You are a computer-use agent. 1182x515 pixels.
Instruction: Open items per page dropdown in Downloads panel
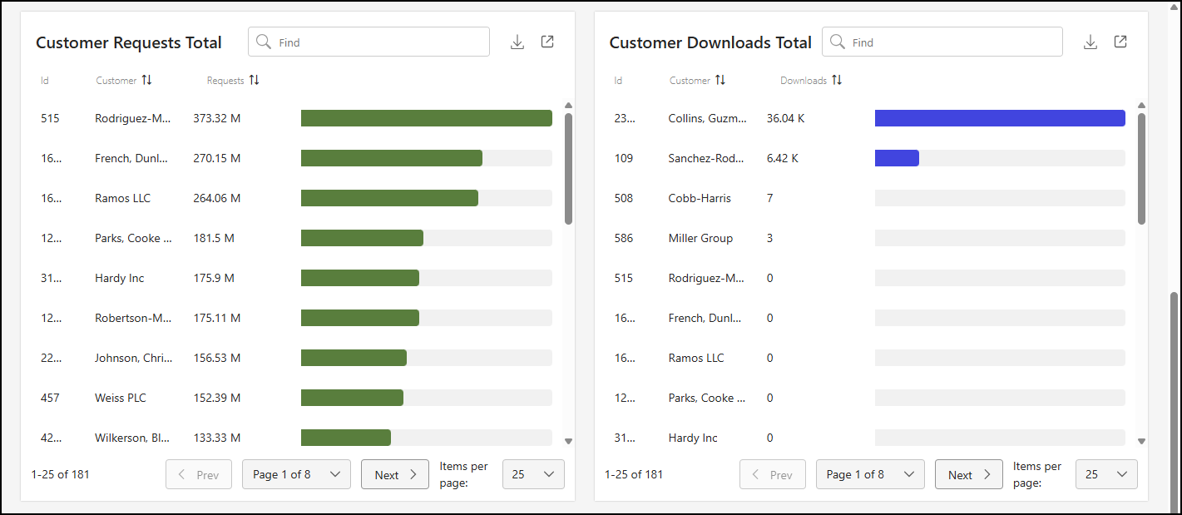pyautogui.click(x=1106, y=474)
